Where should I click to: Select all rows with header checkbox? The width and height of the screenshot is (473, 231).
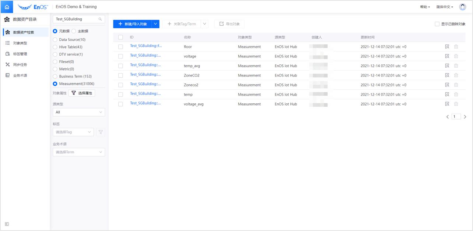120,37
